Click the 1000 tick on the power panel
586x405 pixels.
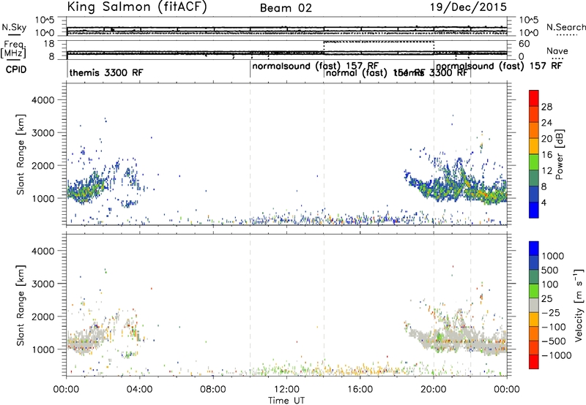coord(43,199)
